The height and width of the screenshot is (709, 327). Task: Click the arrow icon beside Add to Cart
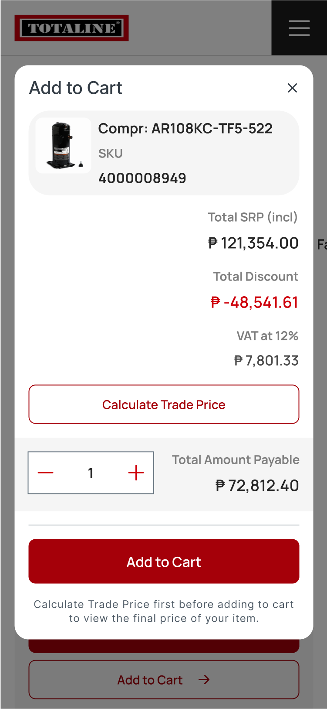click(204, 680)
